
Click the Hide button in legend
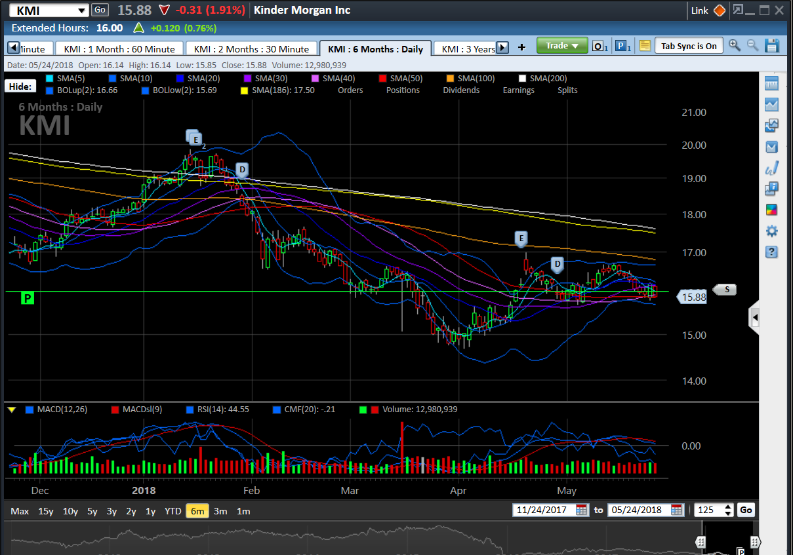coord(20,86)
